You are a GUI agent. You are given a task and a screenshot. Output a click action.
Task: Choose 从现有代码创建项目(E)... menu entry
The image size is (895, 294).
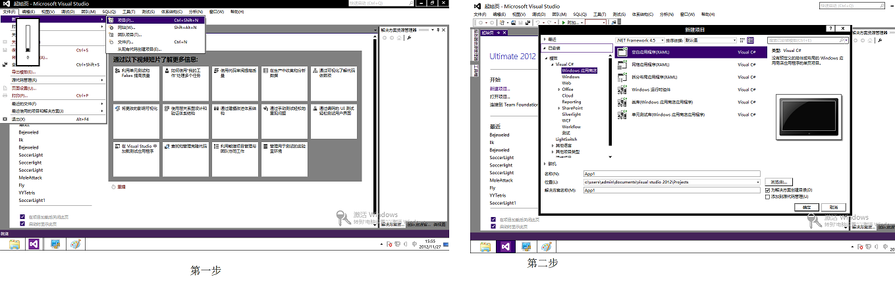coord(155,49)
